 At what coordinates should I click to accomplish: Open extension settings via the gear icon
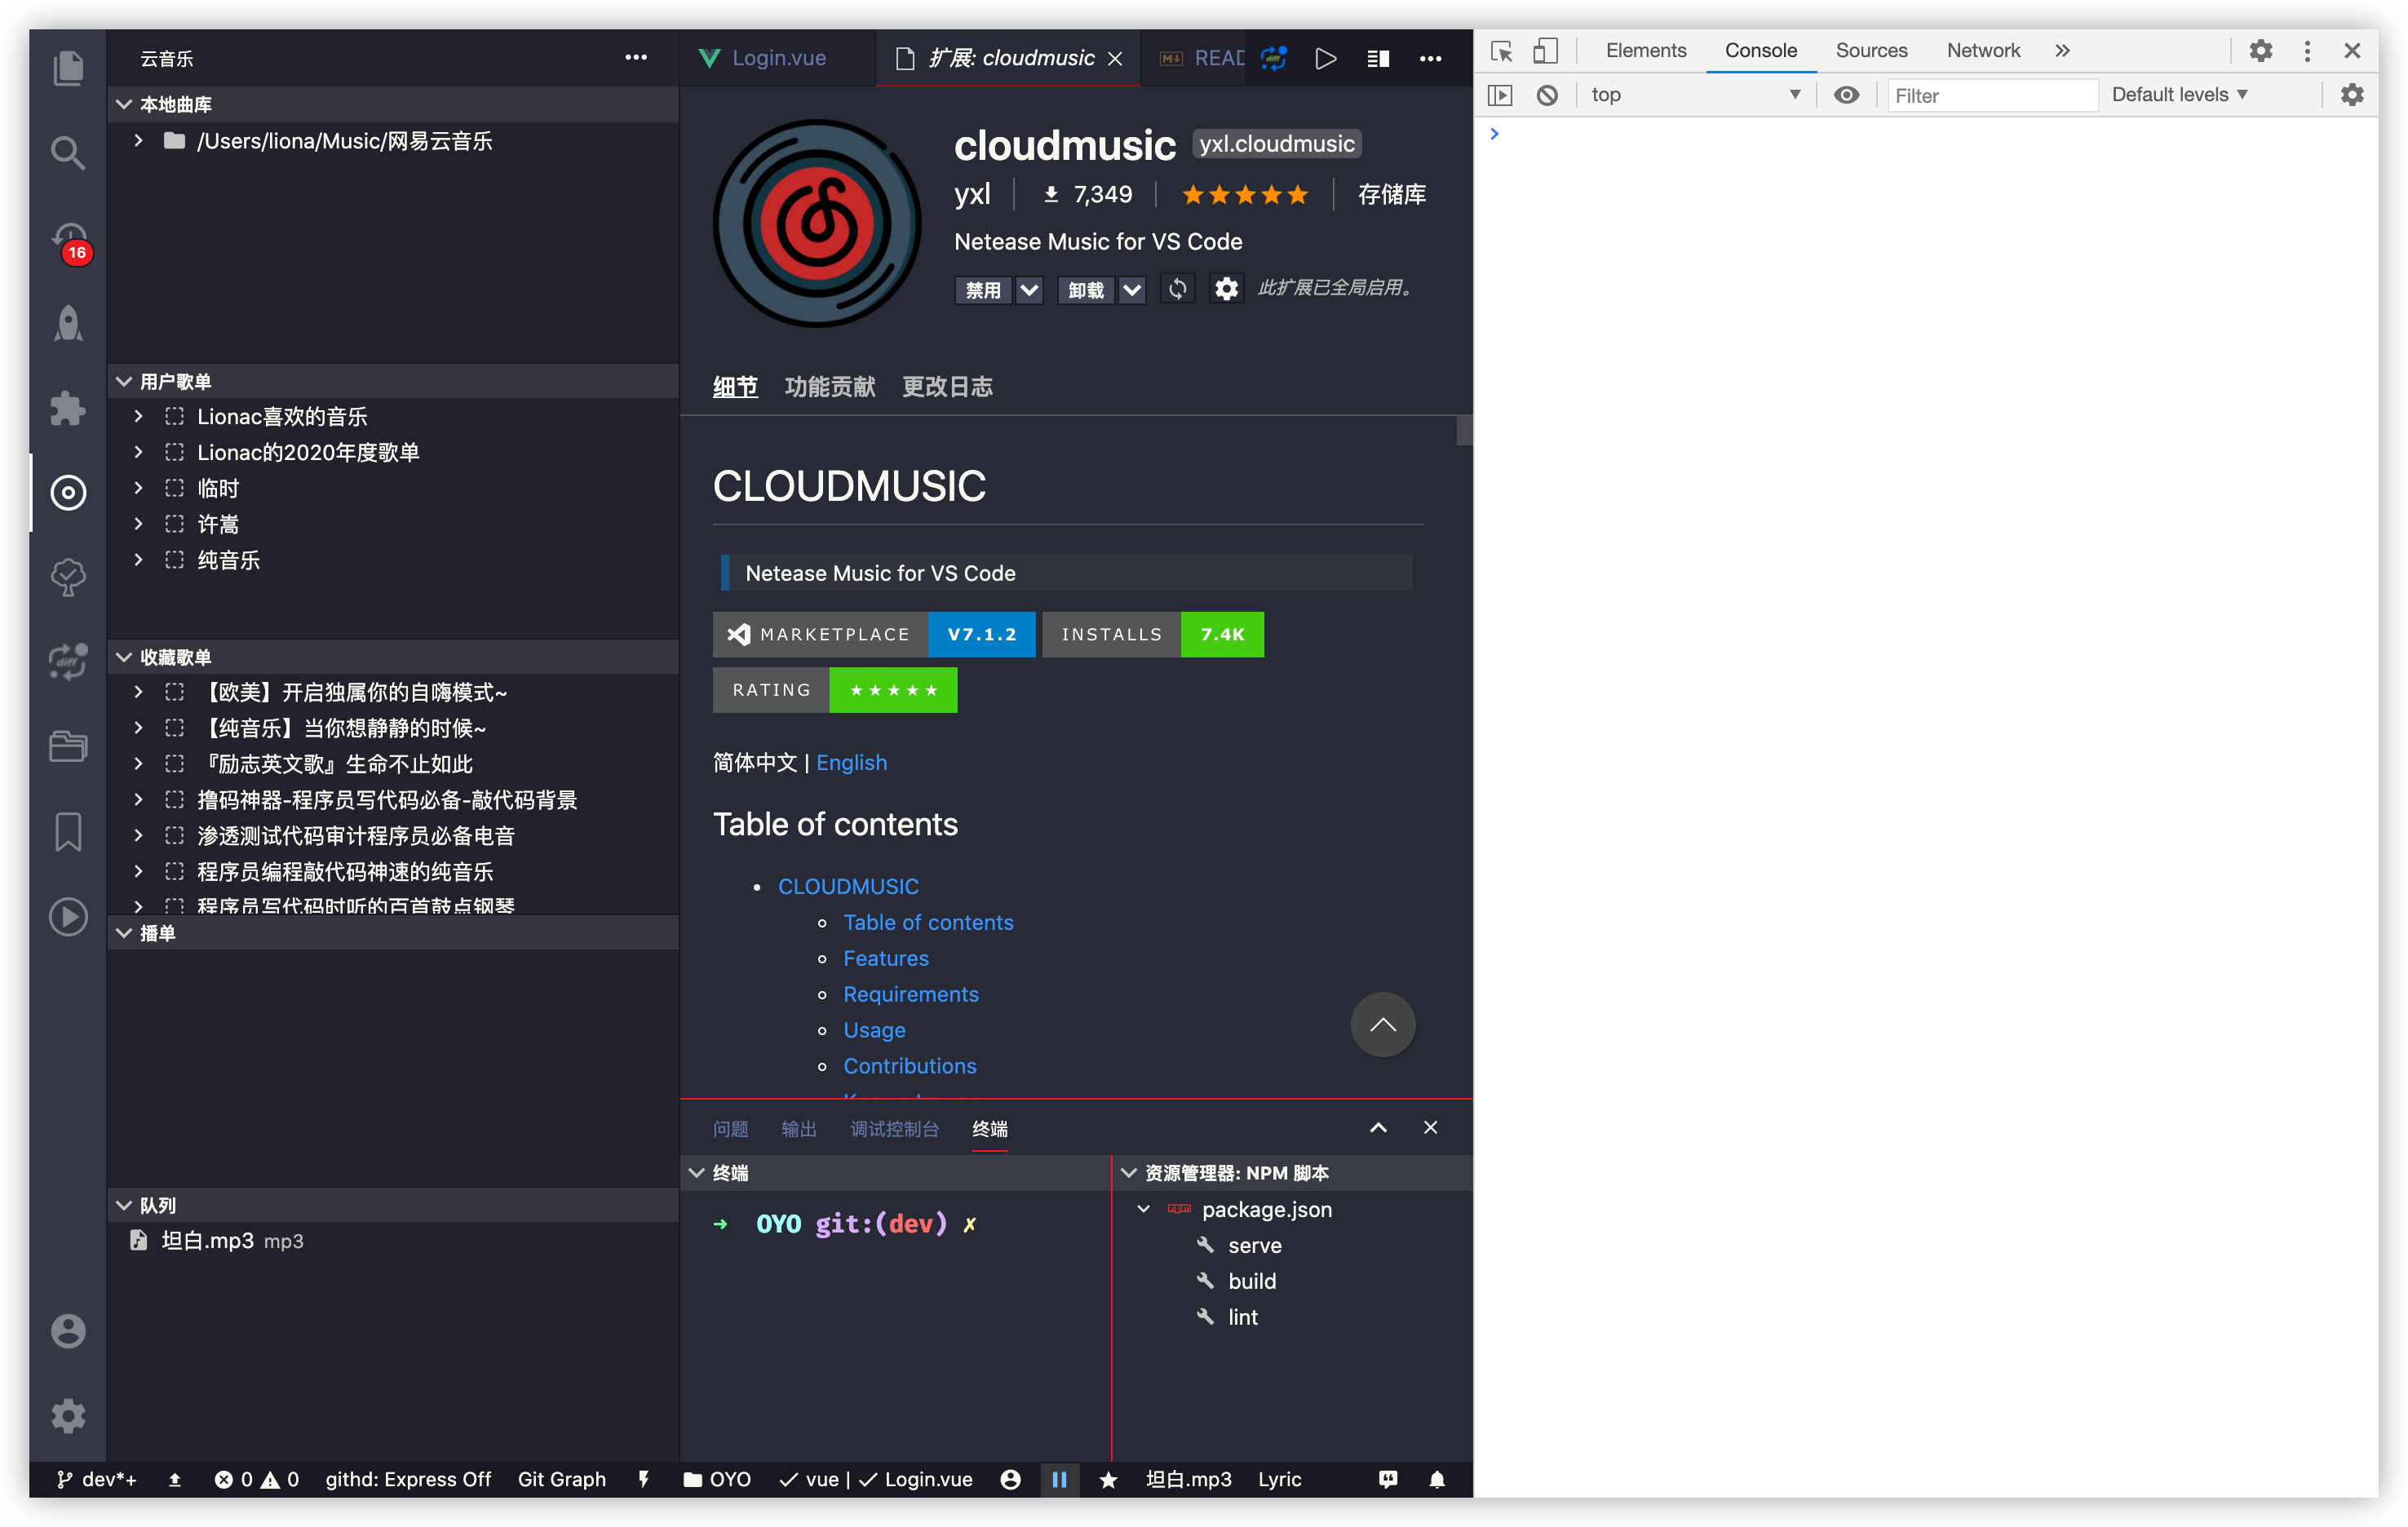pyautogui.click(x=1226, y=289)
